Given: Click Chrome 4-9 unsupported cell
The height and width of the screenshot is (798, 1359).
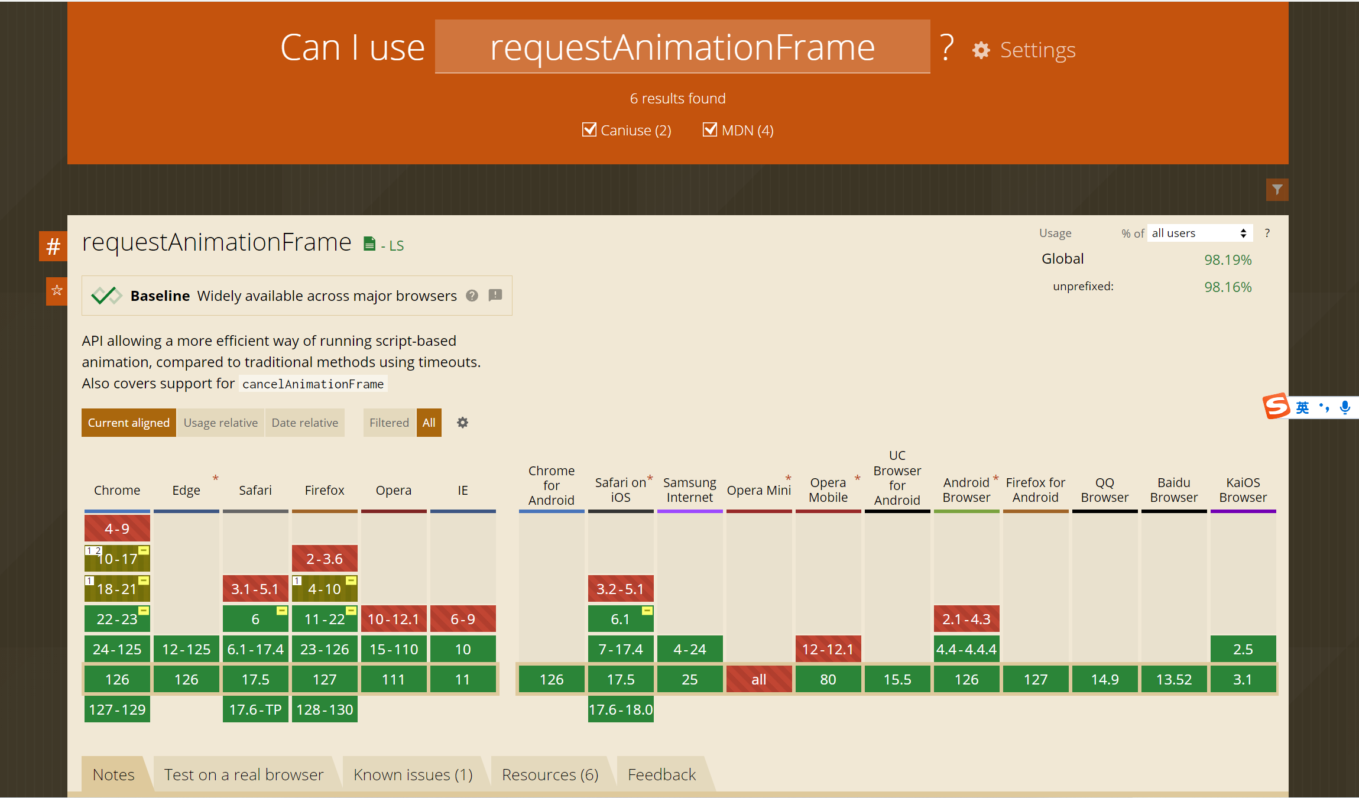Looking at the screenshot, I should coord(117,528).
